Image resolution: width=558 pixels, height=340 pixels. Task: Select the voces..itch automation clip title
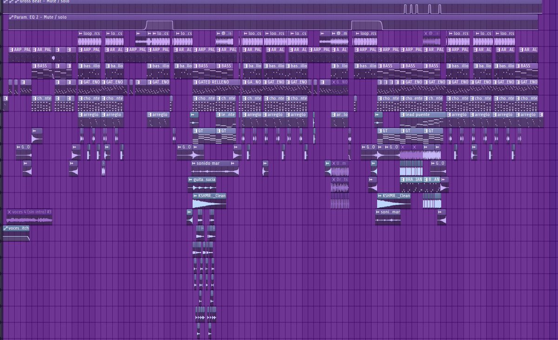click(19, 228)
